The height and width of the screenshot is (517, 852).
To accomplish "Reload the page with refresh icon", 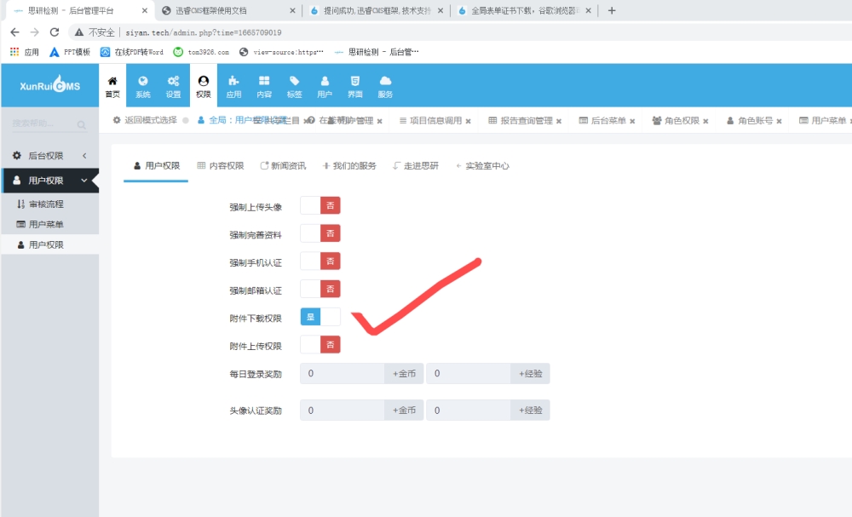I will 55,32.
